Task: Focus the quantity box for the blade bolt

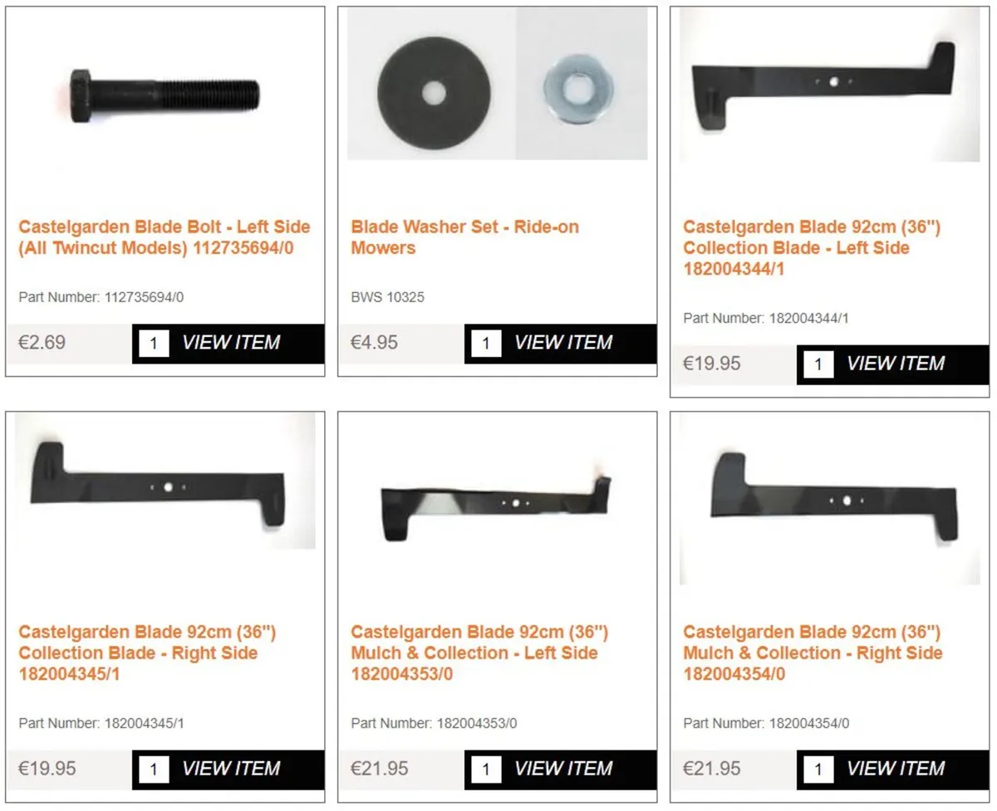Action: (154, 343)
